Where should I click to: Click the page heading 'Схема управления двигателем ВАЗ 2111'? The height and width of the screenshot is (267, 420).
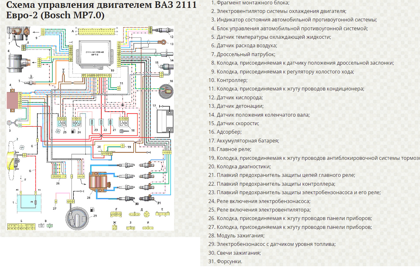(101, 5)
